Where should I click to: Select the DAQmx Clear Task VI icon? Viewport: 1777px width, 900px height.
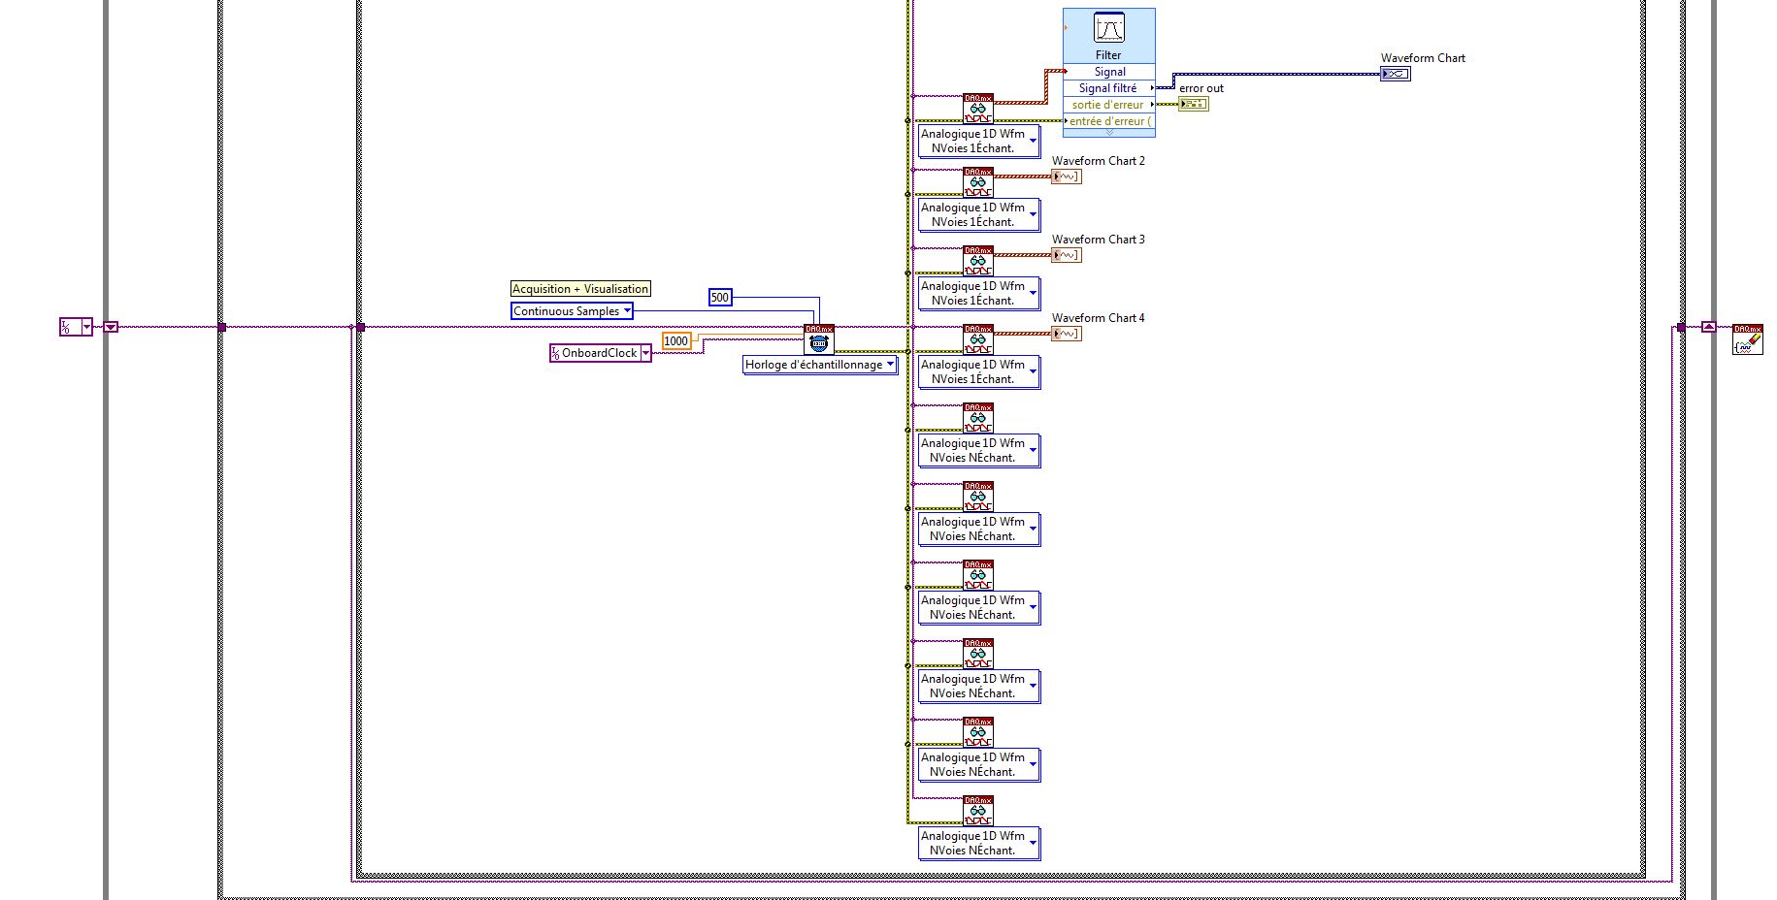(x=1748, y=339)
